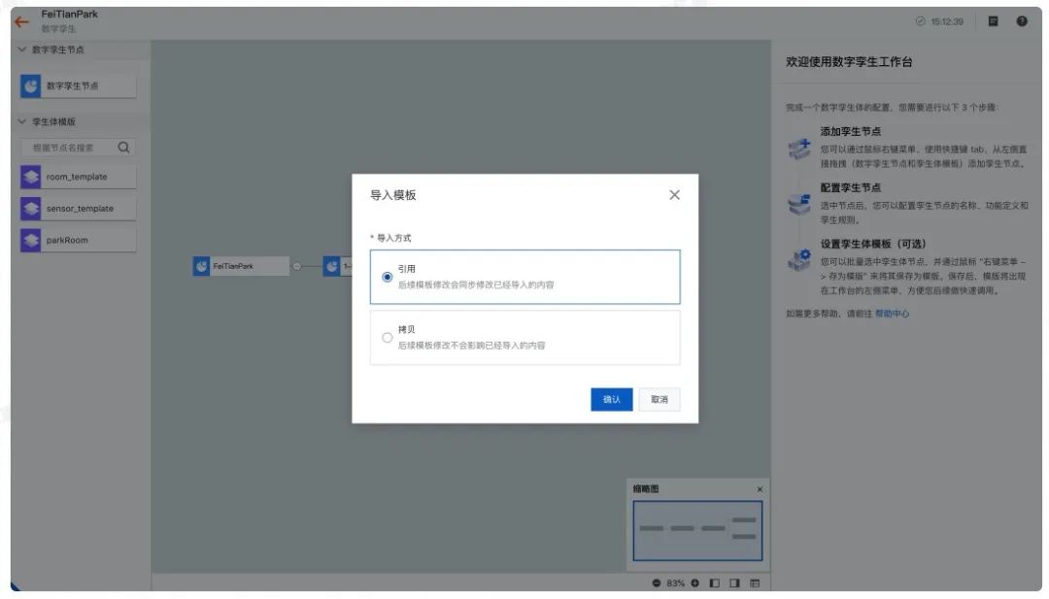Click the 数字孪生节点 node icon

point(31,85)
